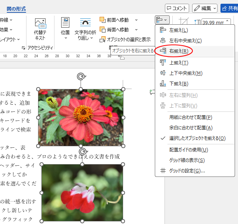Open グリッドの設定(G)... dialog
Screen dimensions: 238x224
195,171
